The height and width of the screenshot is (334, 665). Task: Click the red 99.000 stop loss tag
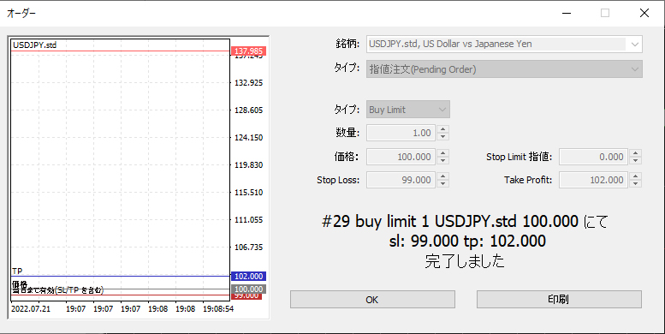(x=246, y=296)
